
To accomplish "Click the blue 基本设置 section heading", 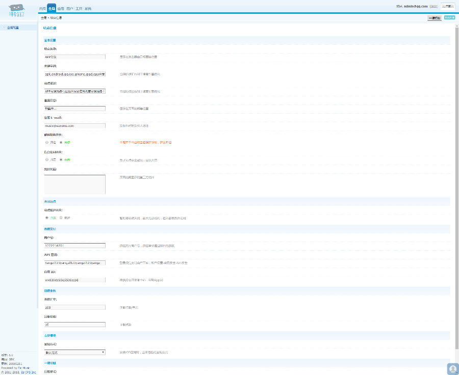I will coord(50,40).
